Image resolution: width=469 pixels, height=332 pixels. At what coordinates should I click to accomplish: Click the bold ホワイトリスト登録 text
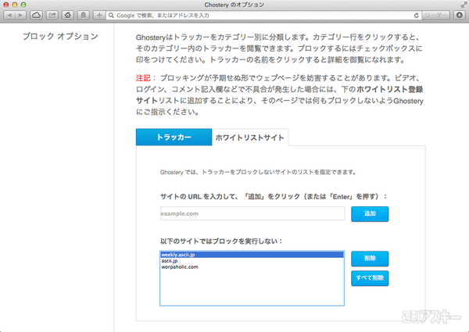pyautogui.click(x=390, y=89)
